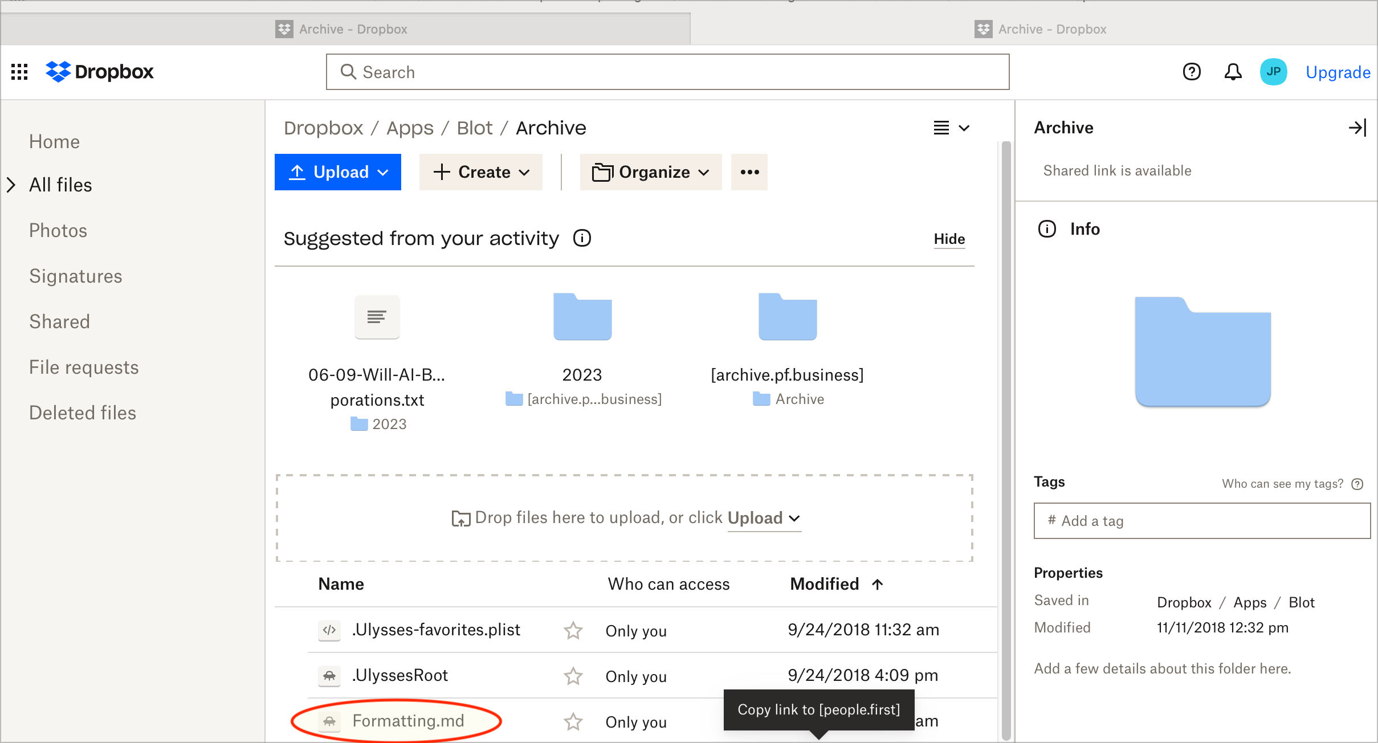Open the app grid launcher icon

[19, 72]
